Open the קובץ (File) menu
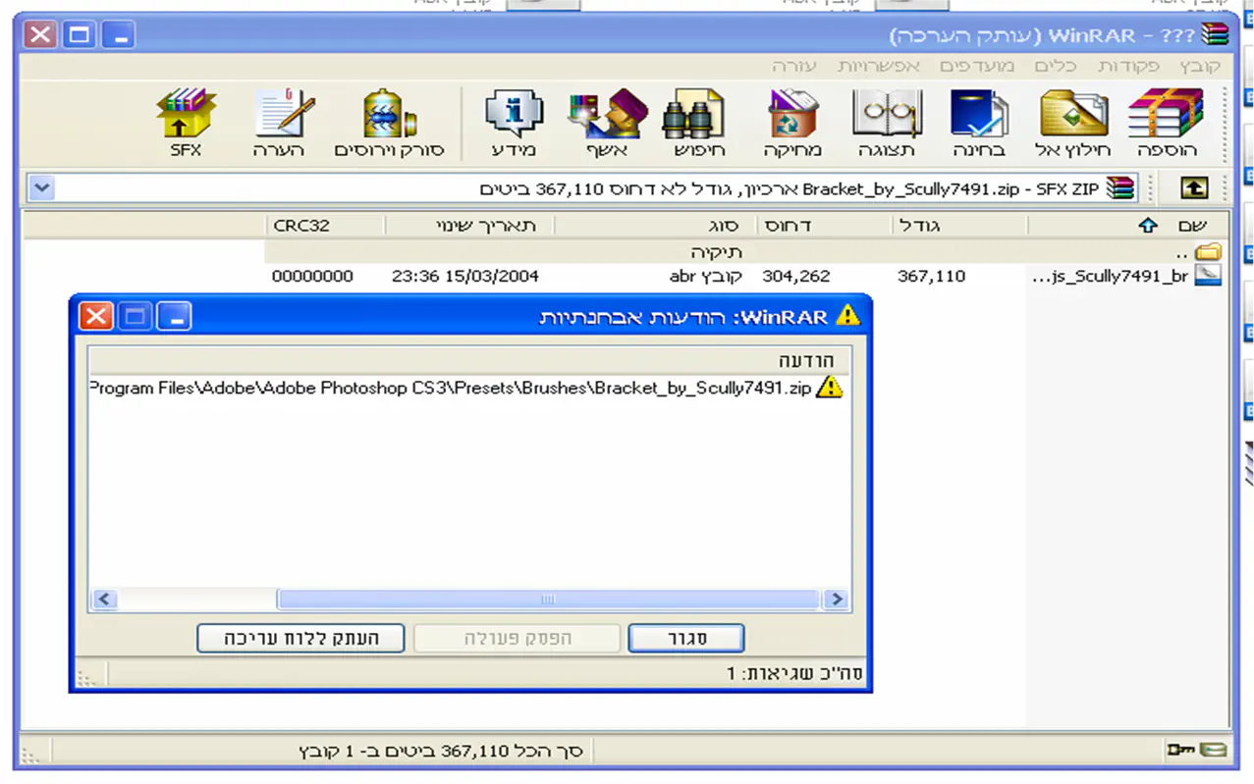1254x784 pixels. 1200,66
